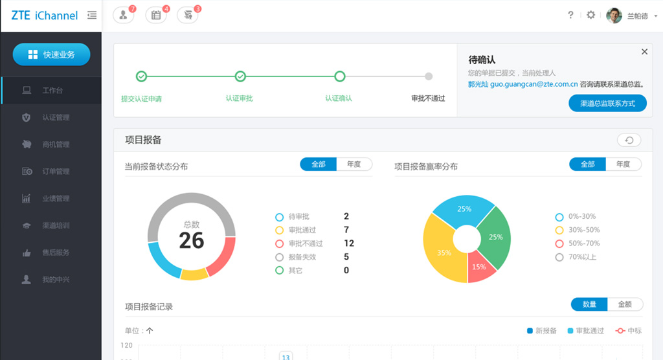The image size is (663, 360).
Task: Collapse the sidebar with the hamburger icon
Action: point(92,15)
